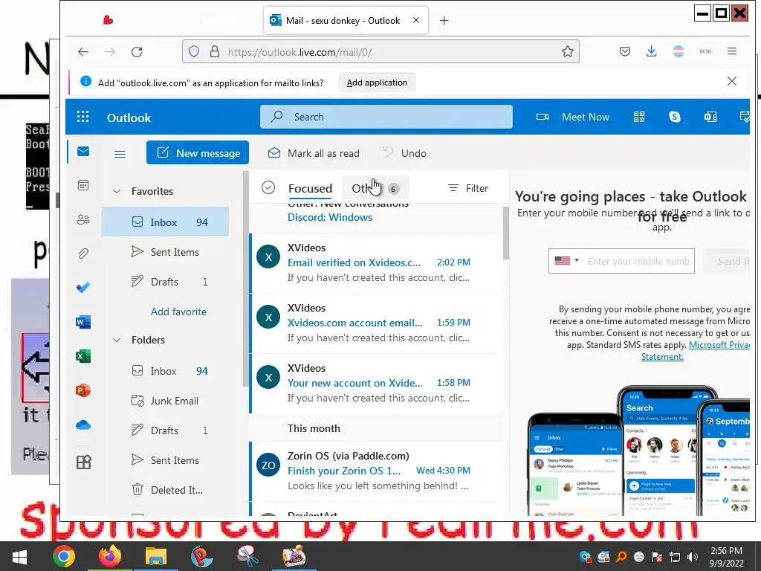Click Mark all as read

pyautogui.click(x=314, y=153)
